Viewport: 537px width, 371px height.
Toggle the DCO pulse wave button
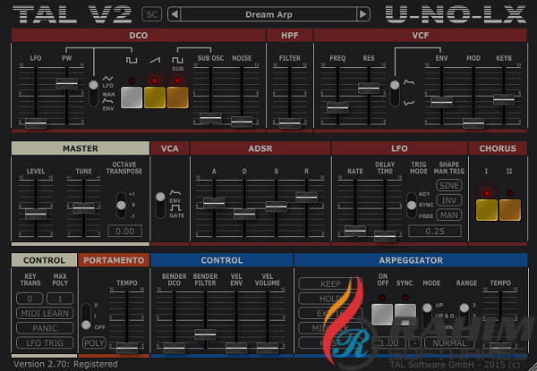coord(132,97)
